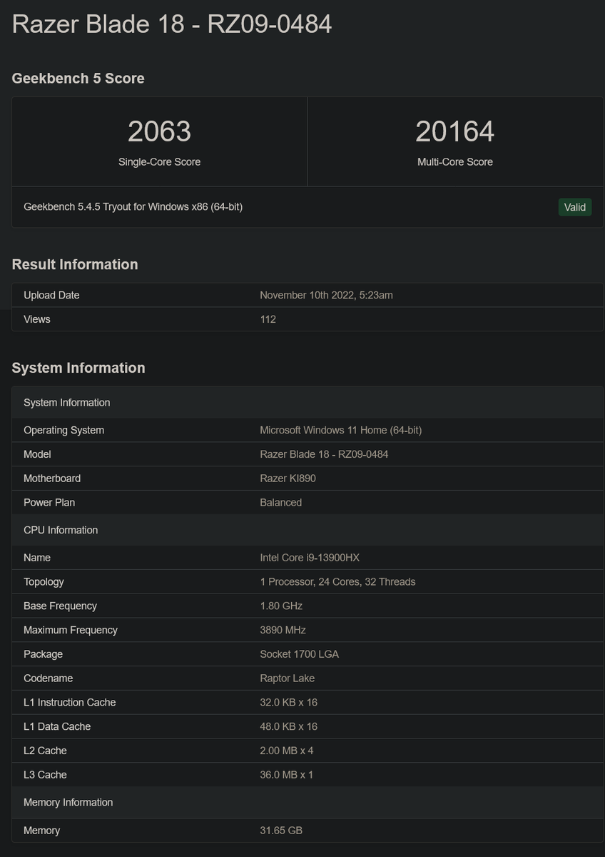Screen dimensions: 605x857
Task: Click the System Information section heading
Action: click(78, 368)
